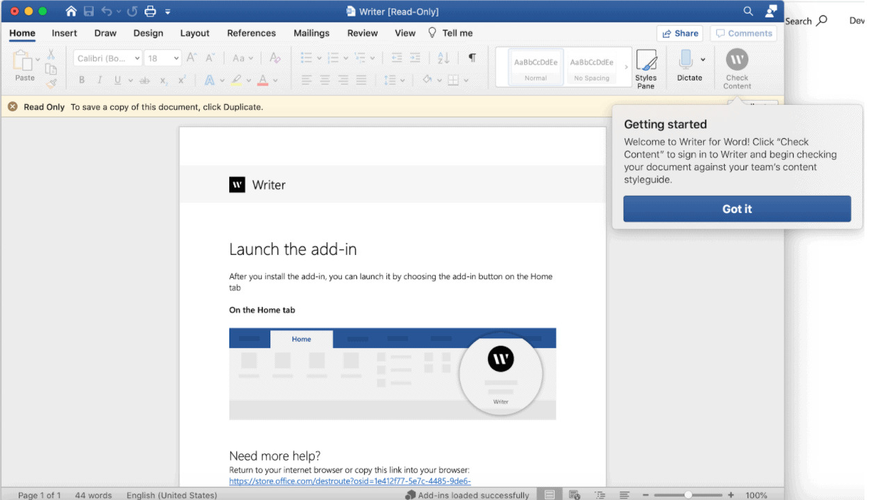Open the Dictate options arrow
The width and height of the screenshot is (870, 500).
tap(703, 60)
